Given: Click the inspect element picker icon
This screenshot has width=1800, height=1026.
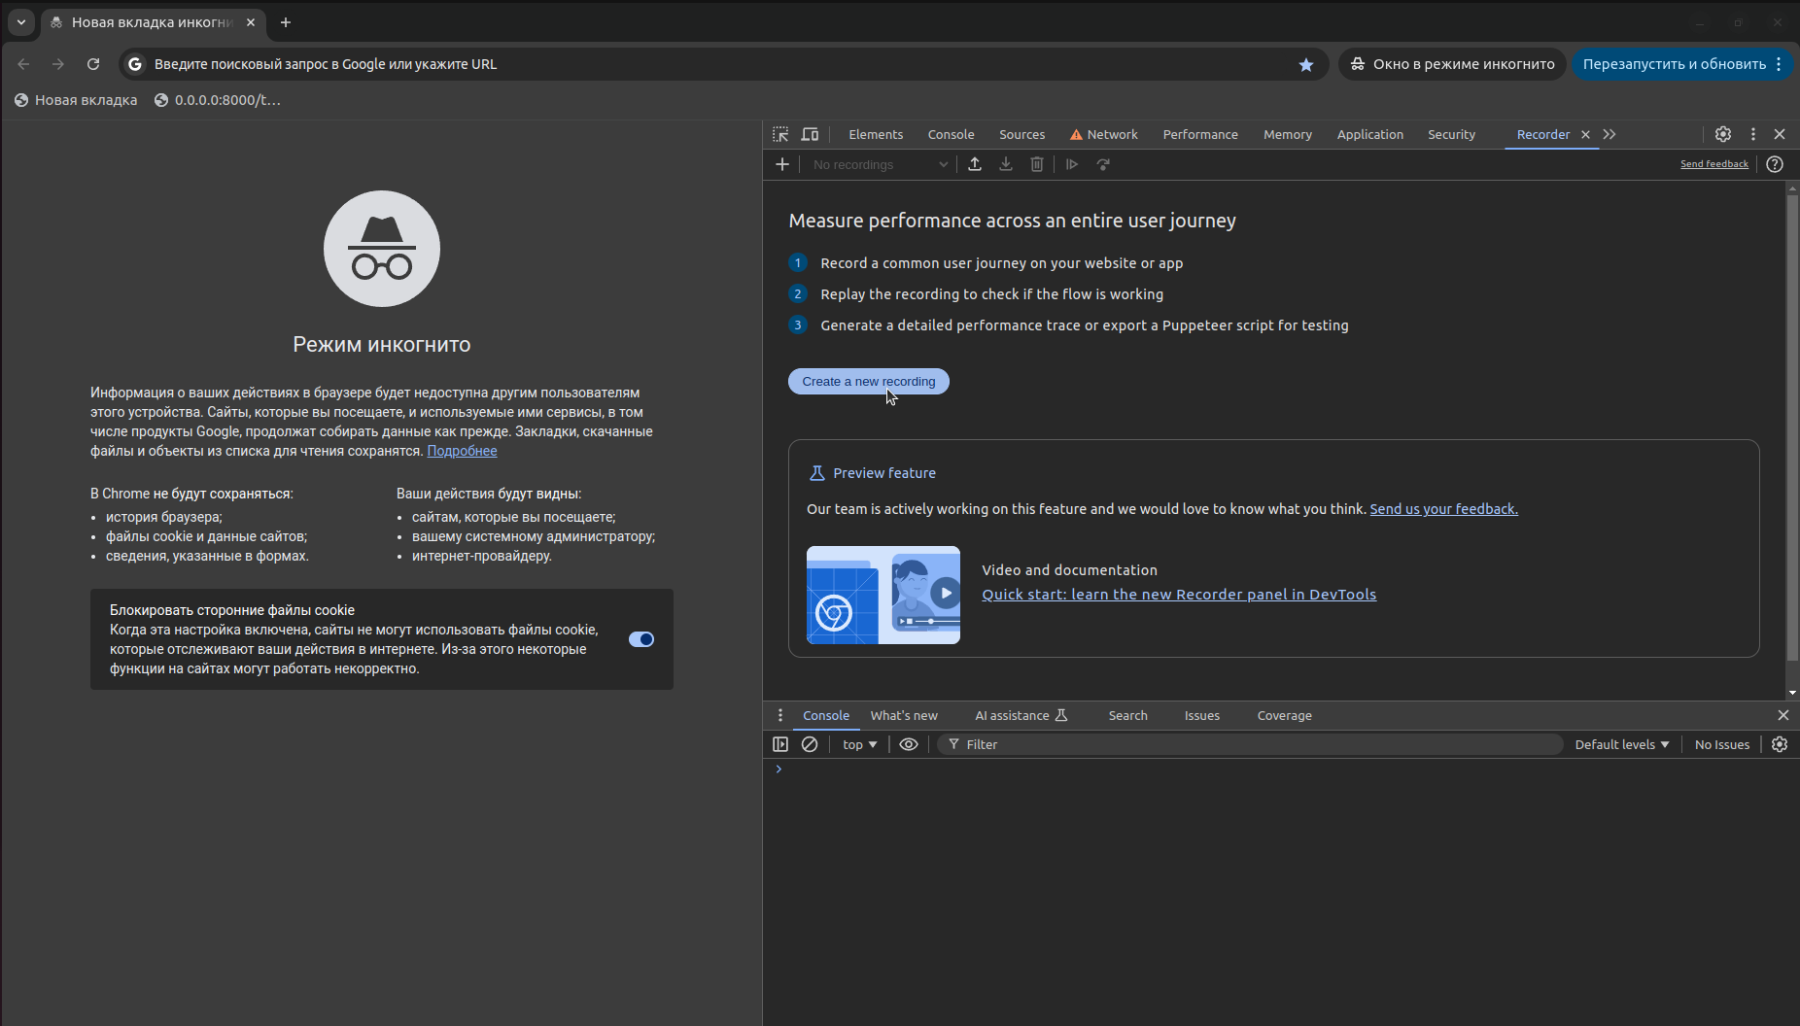Looking at the screenshot, I should point(780,134).
